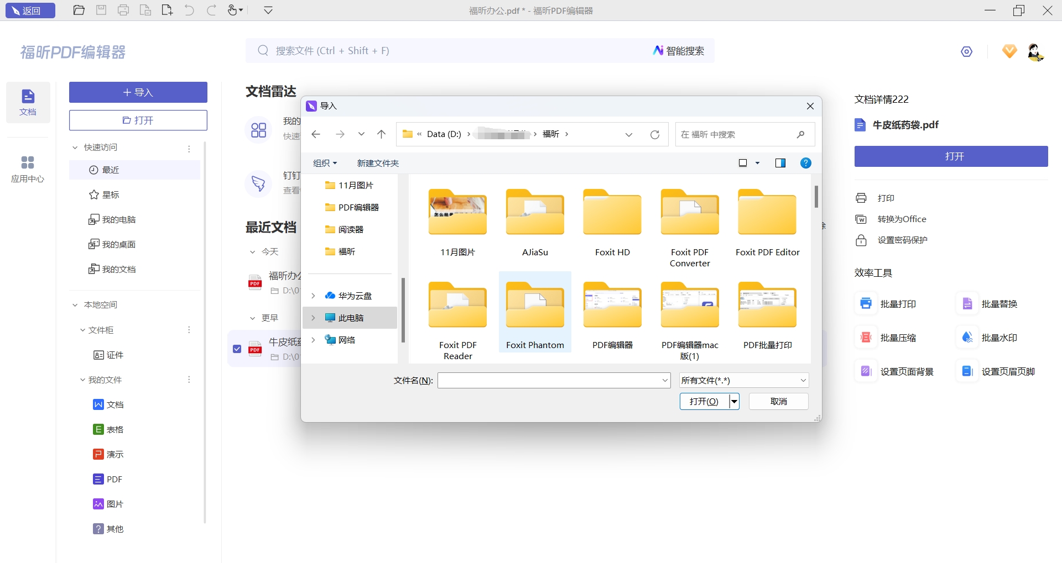1062x563 pixels.
Task: Open 应用中心 in the left sidebar
Action: click(28, 169)
